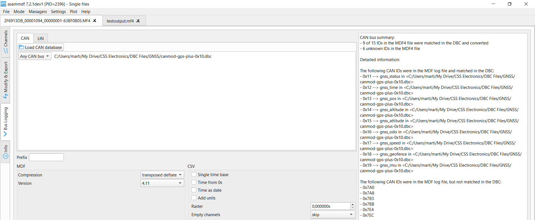Open the Any CAN bus dropdown

click(x=35, y=56)
